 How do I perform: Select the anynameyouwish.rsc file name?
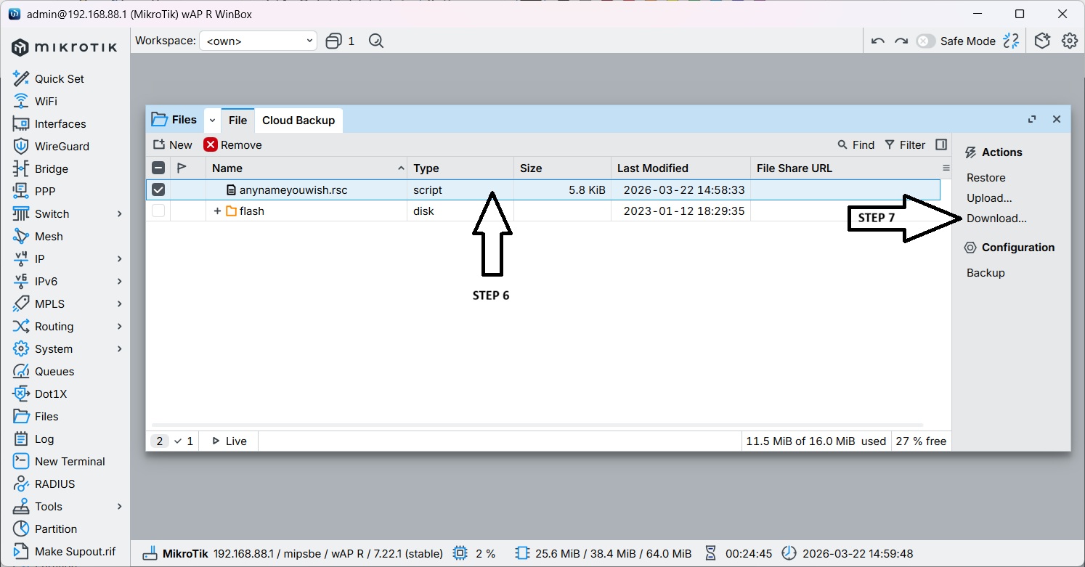(293, 190)
